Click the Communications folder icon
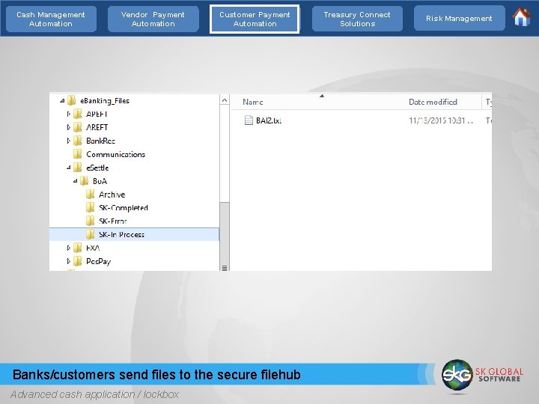 click(78, 154)
